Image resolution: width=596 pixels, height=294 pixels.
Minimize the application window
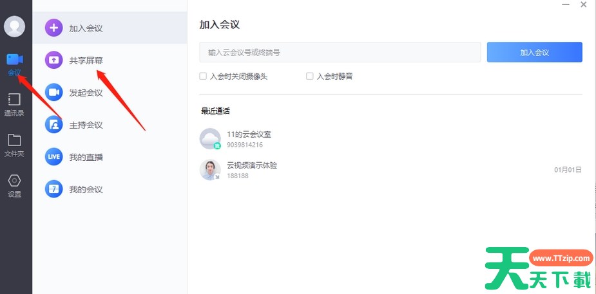point(565,5)
